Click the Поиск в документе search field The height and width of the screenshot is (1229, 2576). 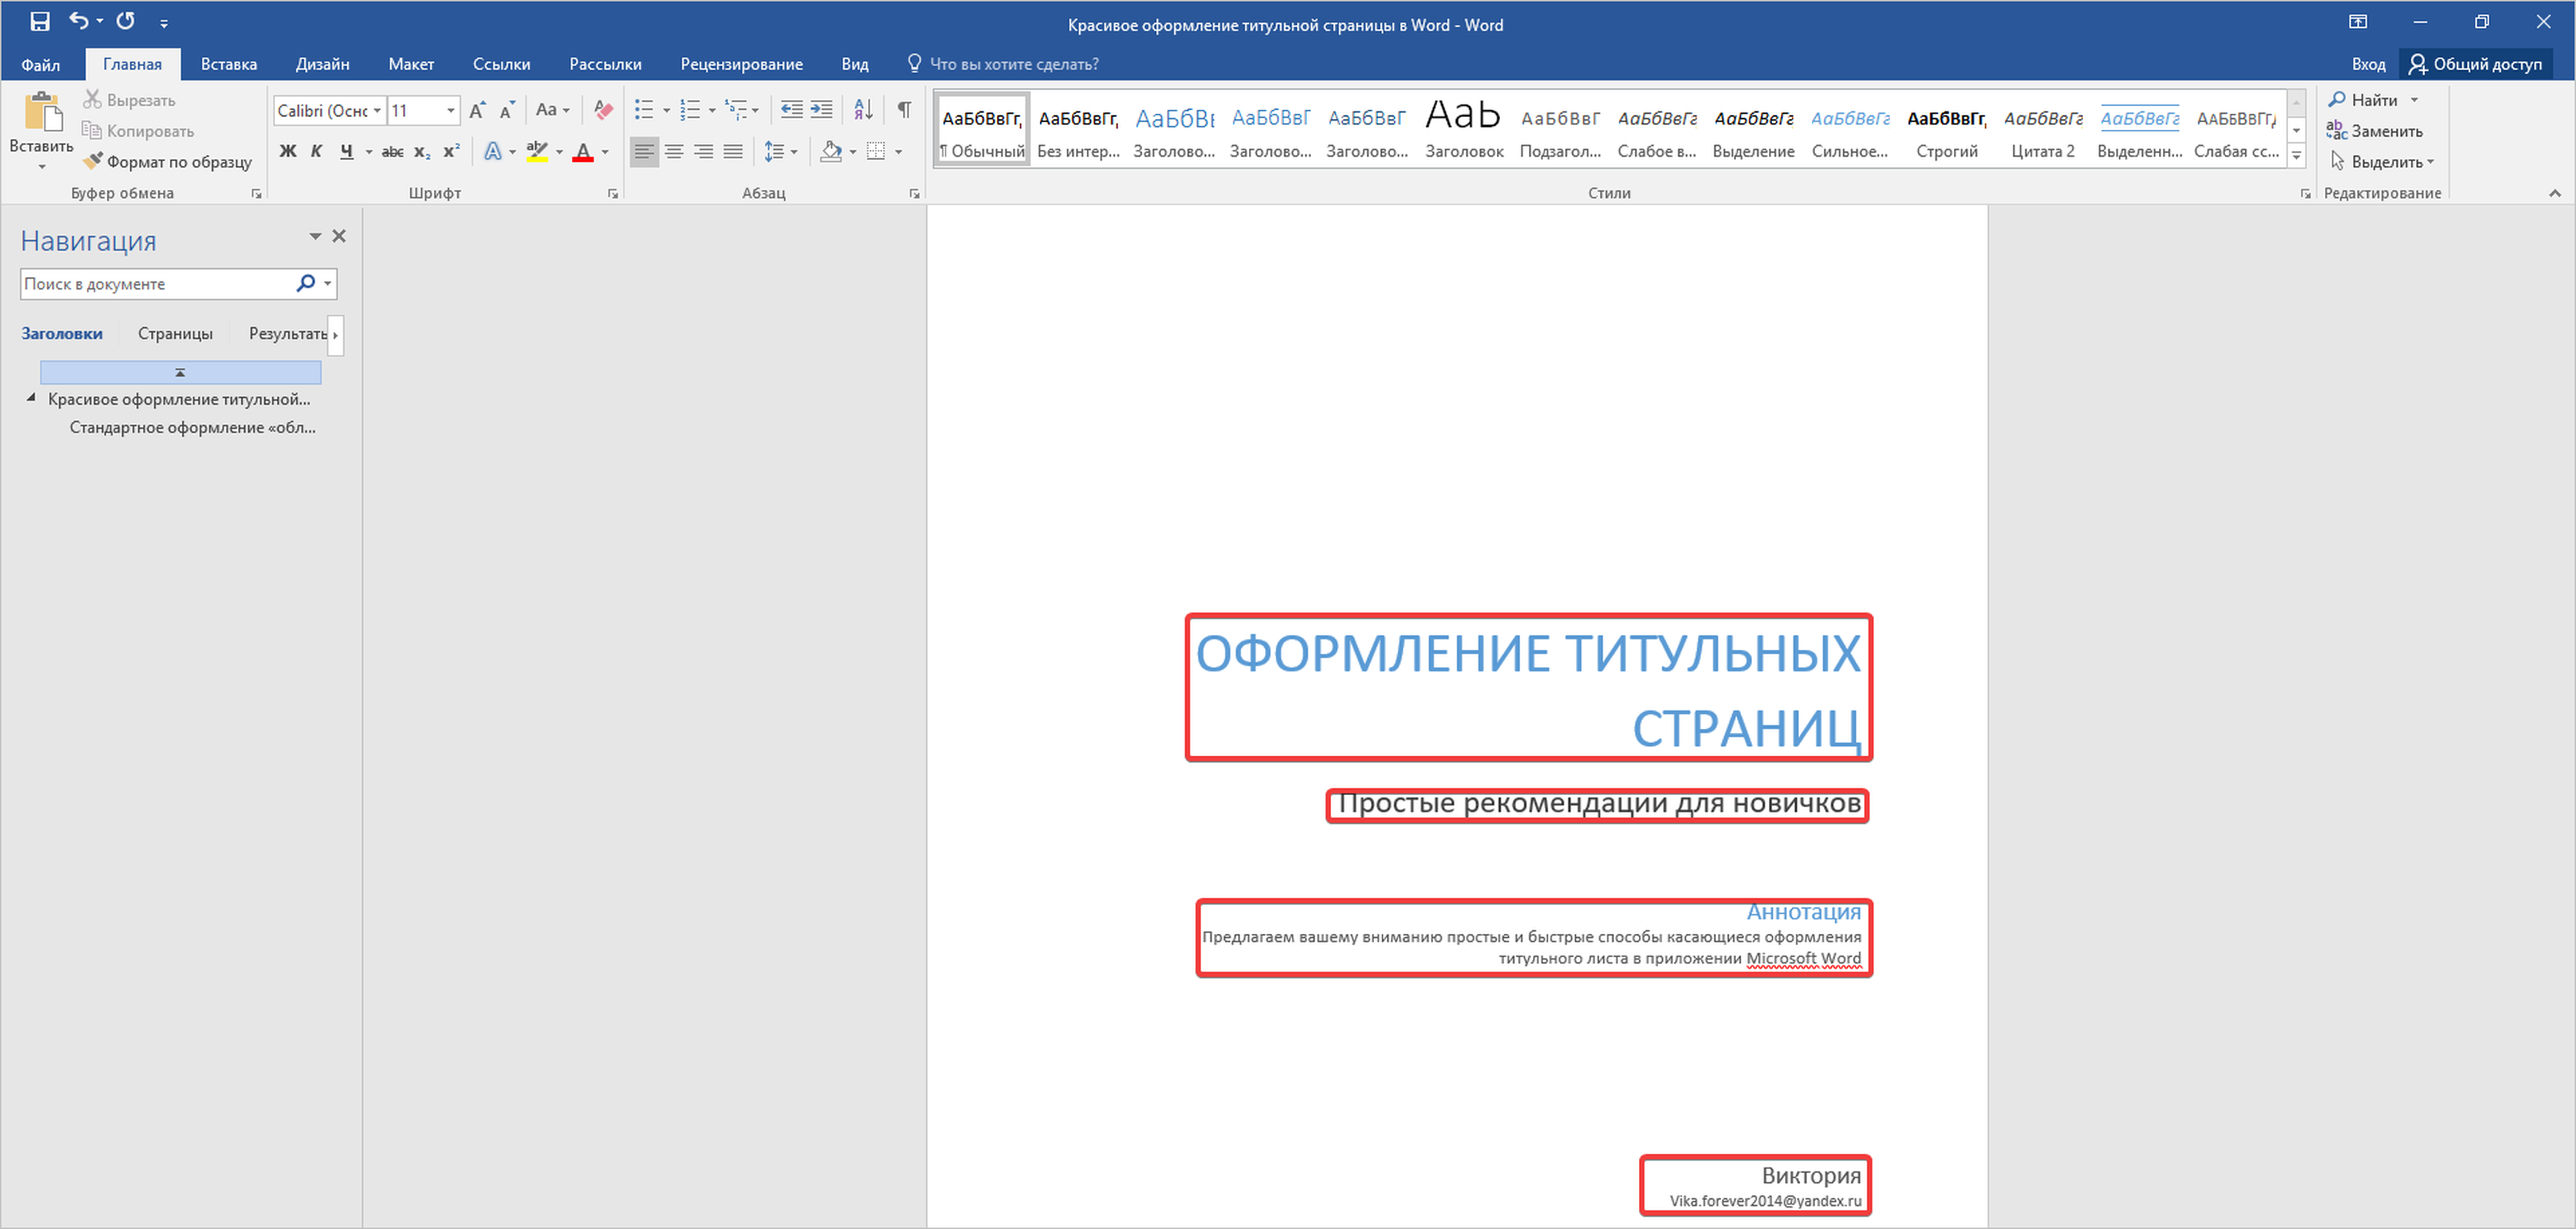coord(155,284)
